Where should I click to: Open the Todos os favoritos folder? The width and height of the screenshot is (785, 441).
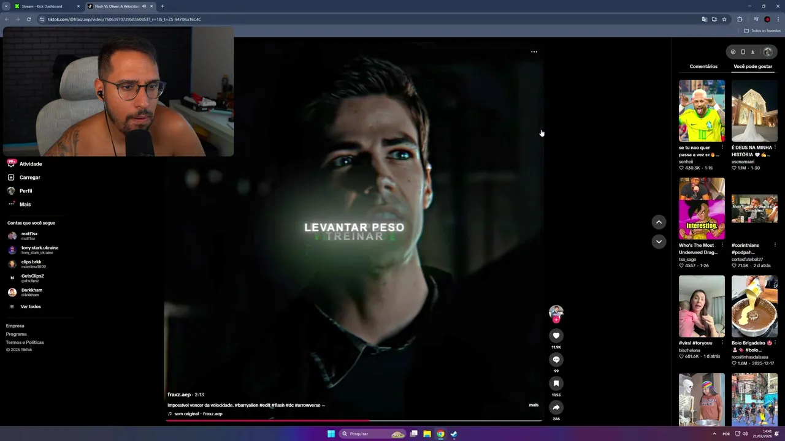(762, 31)
